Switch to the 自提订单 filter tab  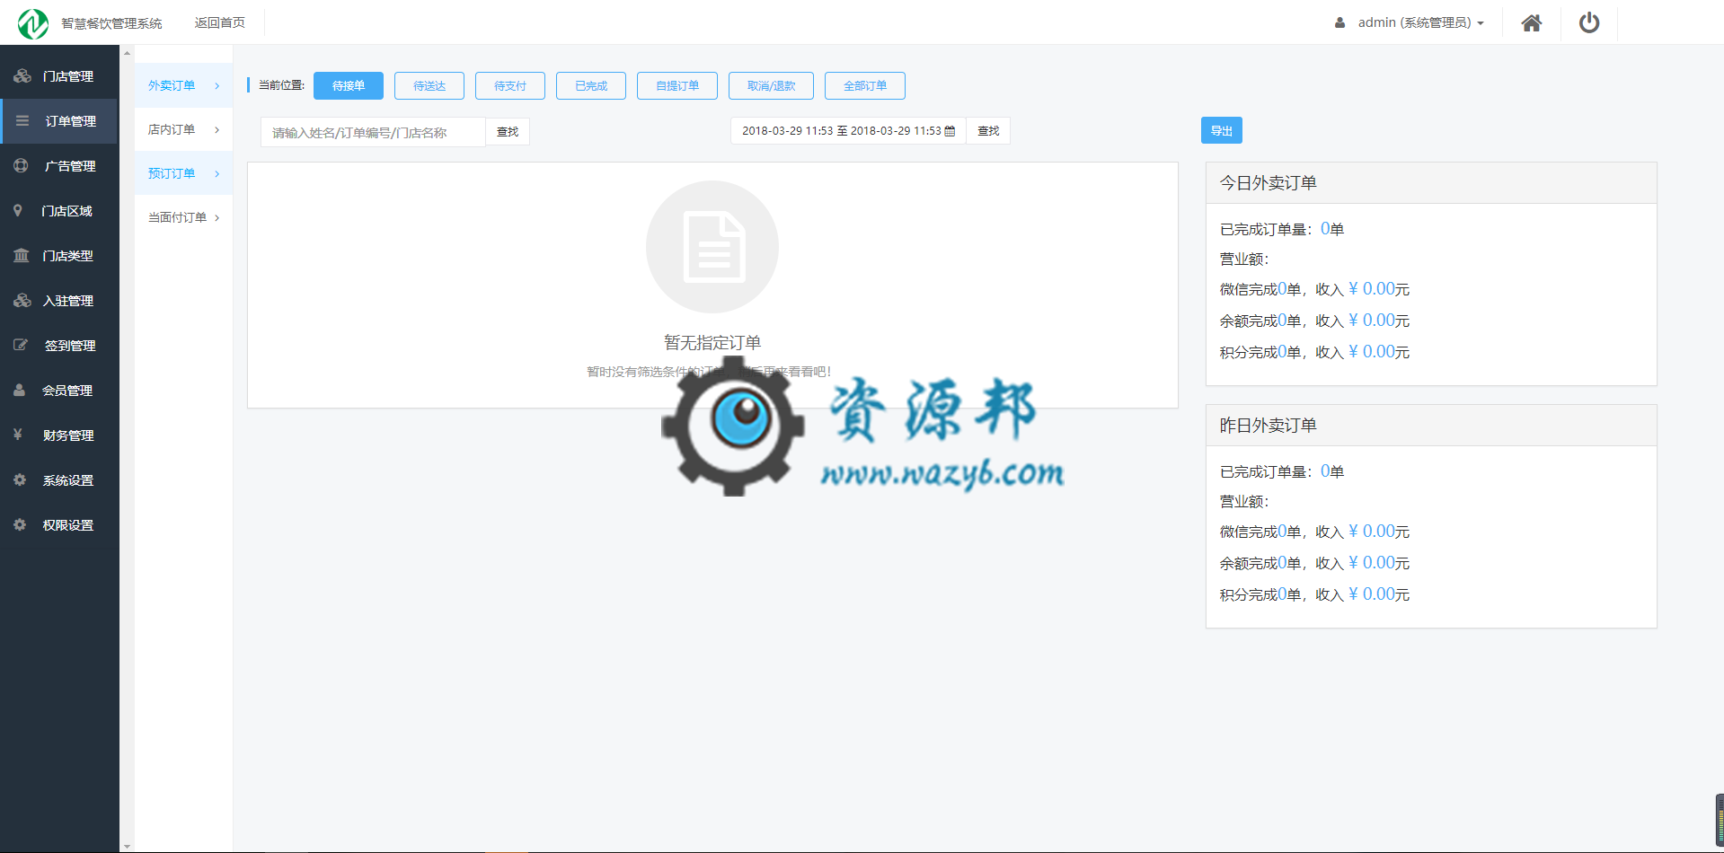(x=677, y=85)
